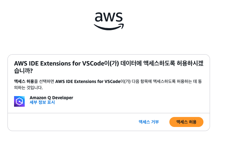Viewport: 230px width, 146px height.
Task: Allow access with orange 액세스 허용 button
Action: click(186, 122)
